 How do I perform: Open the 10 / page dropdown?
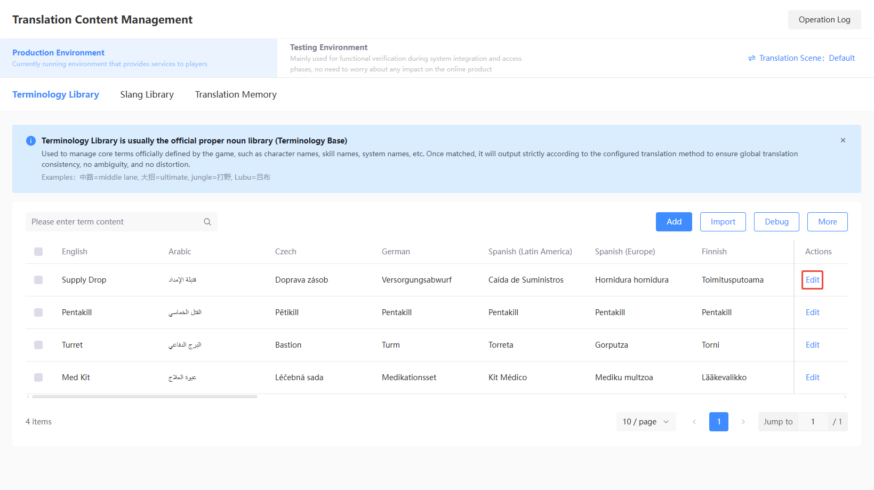[646, 422]
